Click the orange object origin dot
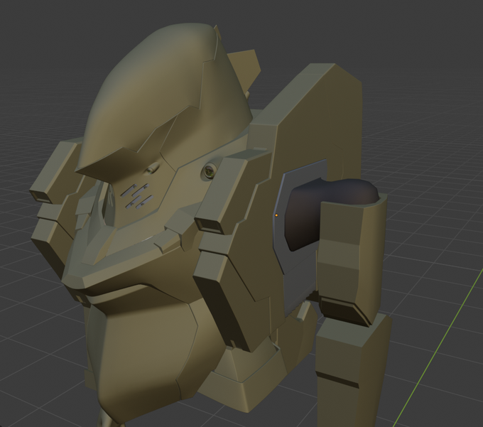 (276, 215)
